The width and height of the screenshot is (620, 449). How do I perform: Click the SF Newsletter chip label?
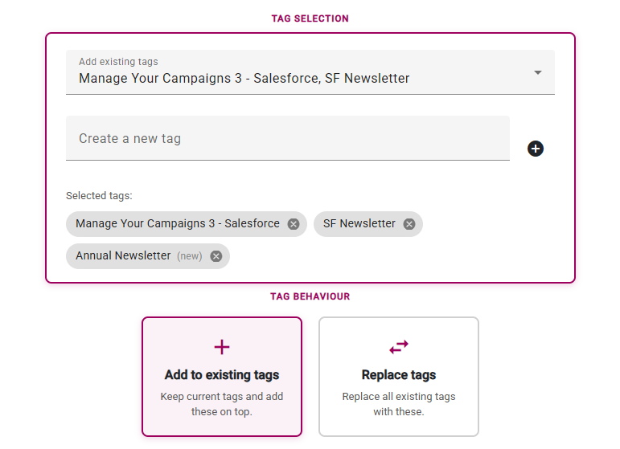[359, 223]
